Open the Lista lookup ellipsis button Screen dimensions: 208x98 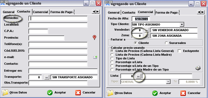pyautogui.click(x=138, y=76)
